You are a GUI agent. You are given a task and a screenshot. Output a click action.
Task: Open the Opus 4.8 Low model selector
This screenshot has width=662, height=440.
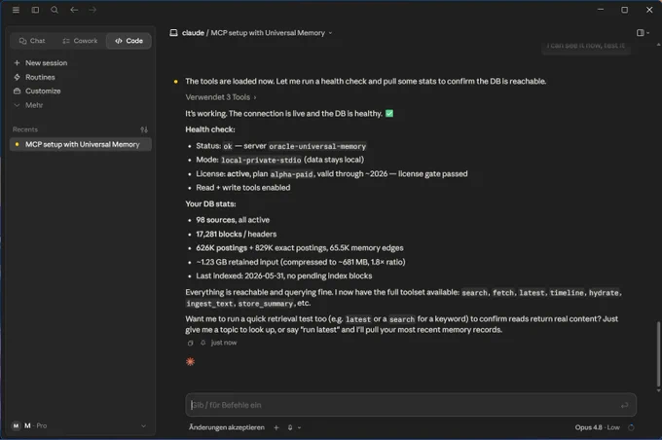[x=597, y=427]
